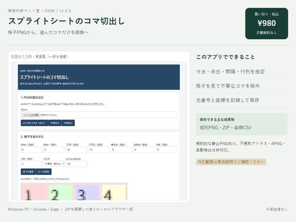Click the footer text ZIPを展開して使うローカルブラウザー版
Screen dimensions: 296x222
tap(99, 209)
